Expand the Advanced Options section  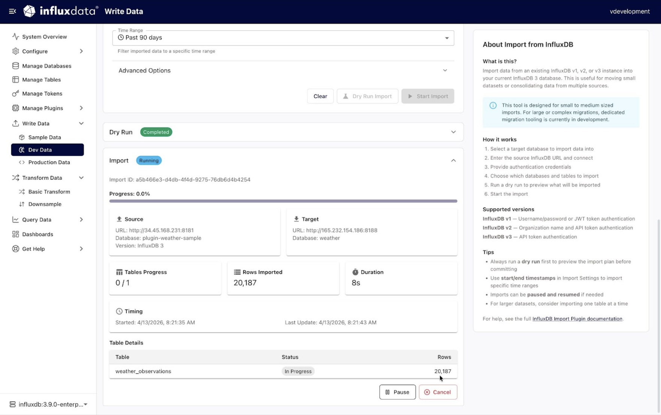pyautogui.click(x=283, y=71)
